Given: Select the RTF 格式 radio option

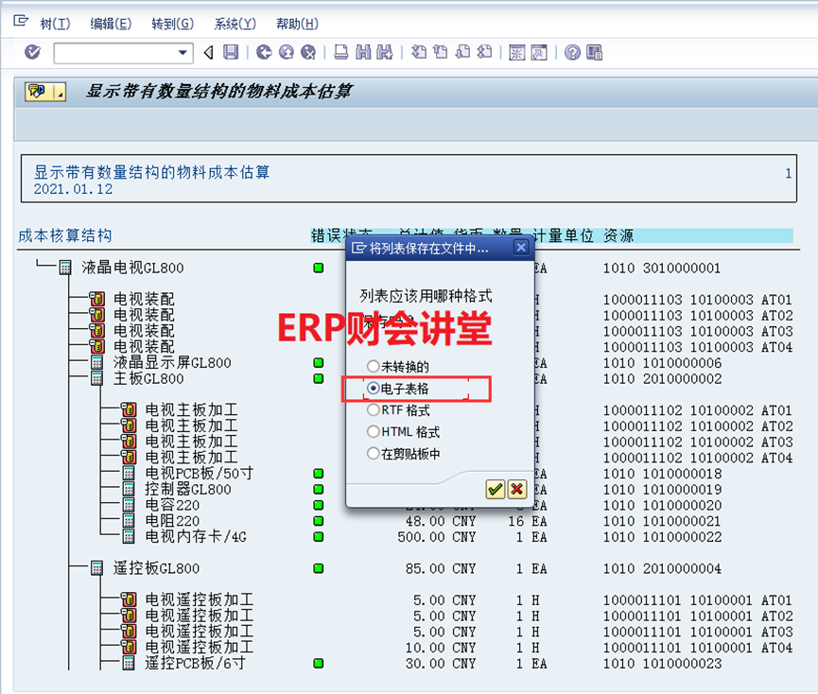Looking at the screenshot, I should click(x=374, y=410).
